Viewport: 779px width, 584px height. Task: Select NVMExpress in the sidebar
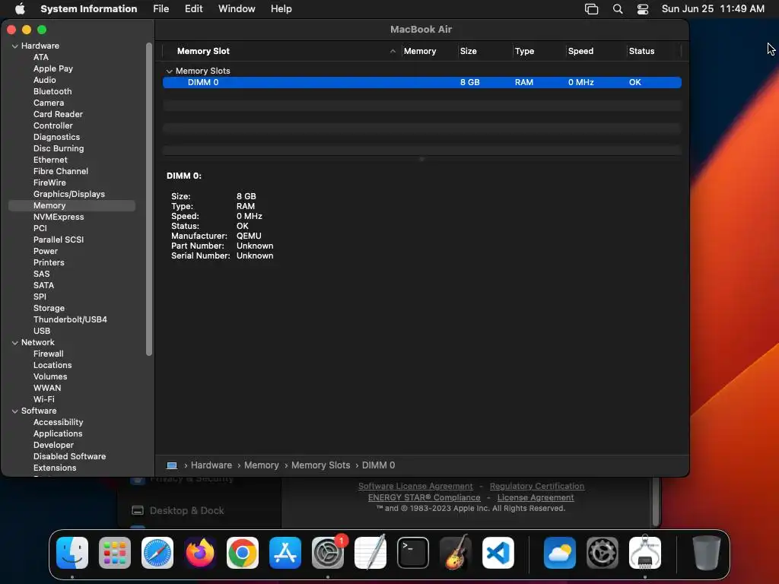pyautogui.click(x=59, y=217)
